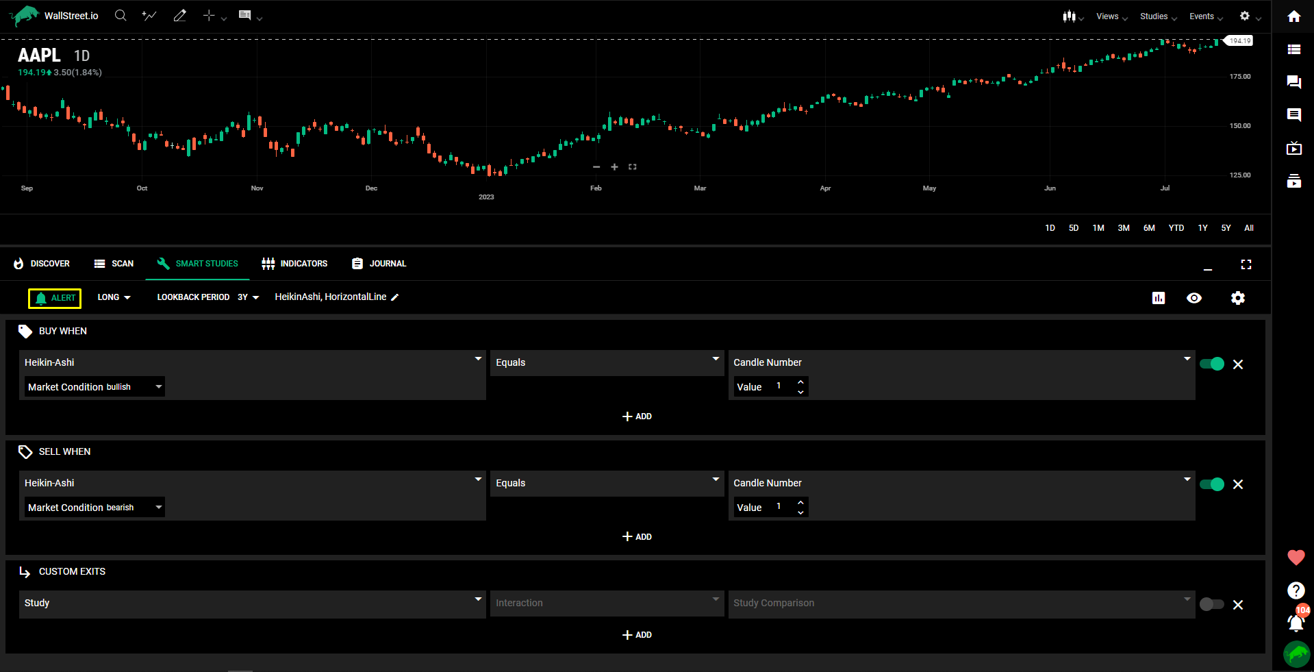The image size is (1314, 672).
Task: Click the chart fullscreen bracket icon
Action: point(633,167)
